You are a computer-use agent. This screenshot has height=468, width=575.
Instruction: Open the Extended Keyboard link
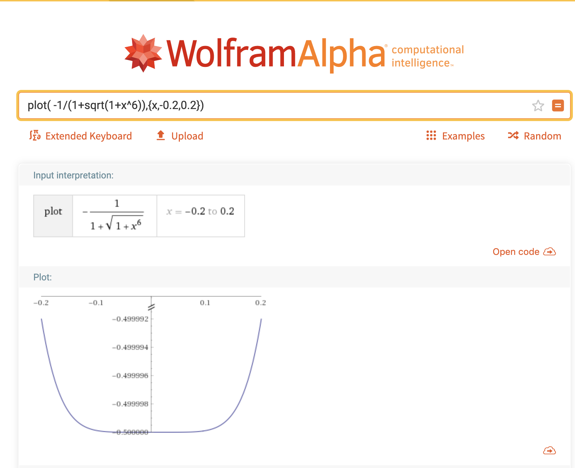(x=89, y=136)
